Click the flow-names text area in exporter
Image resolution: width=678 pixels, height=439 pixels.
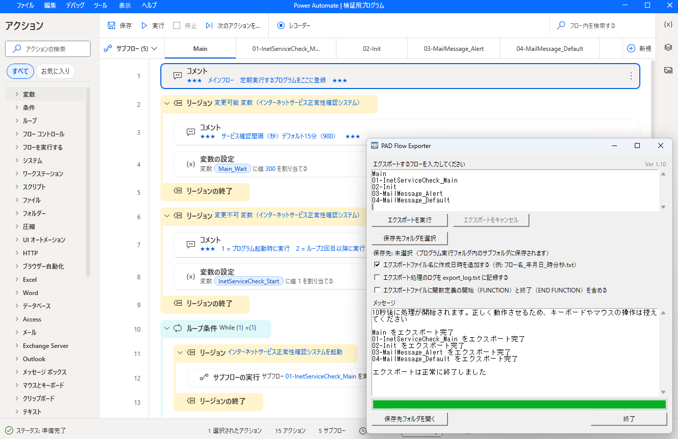(515, 190)
